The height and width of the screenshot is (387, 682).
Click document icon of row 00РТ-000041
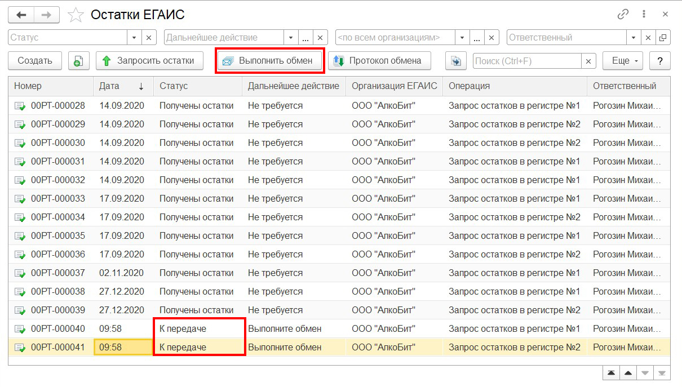click(20, 348)
